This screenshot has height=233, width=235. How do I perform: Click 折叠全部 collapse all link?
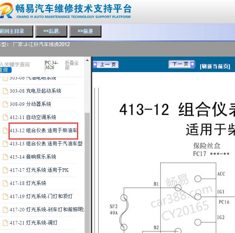[72, 65]
